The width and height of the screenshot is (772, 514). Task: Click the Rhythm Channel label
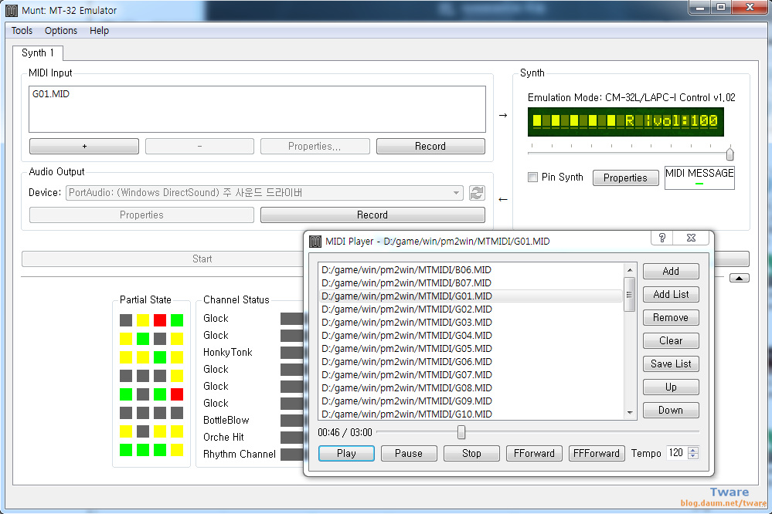(x=240, y=454)
